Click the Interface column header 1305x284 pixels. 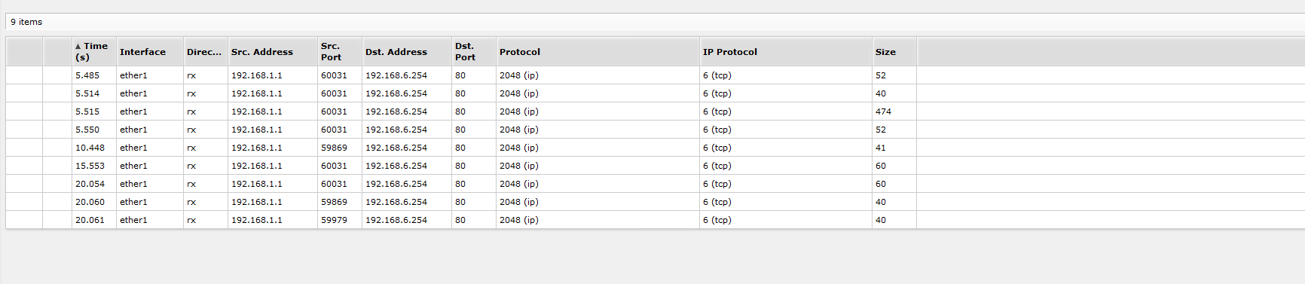(150, 51)
